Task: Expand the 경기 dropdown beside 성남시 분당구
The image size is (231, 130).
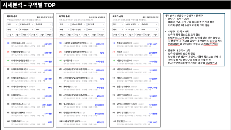Action: [118, 24]
